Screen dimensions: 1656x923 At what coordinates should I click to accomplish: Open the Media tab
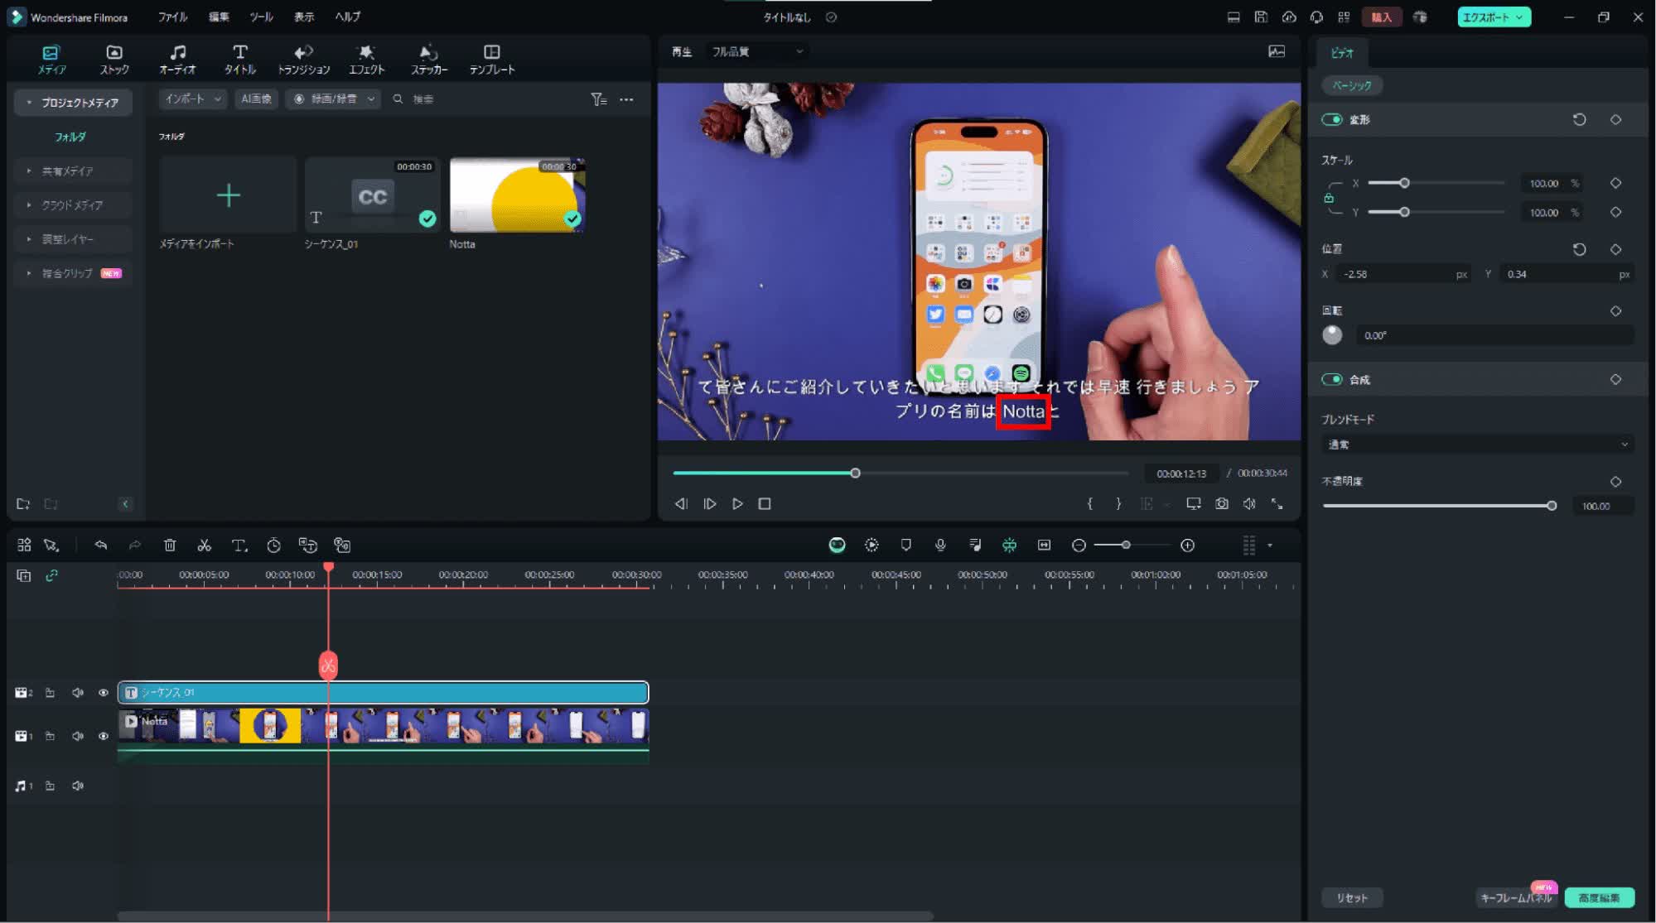[51, 60]
